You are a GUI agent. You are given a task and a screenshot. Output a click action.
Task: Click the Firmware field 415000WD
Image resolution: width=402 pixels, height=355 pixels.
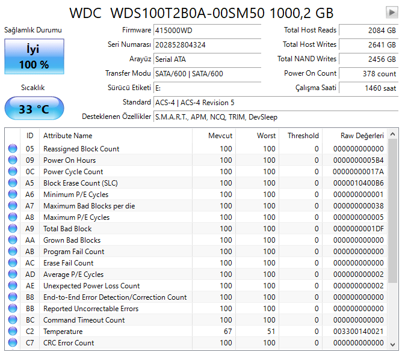(x=207, y=31)
